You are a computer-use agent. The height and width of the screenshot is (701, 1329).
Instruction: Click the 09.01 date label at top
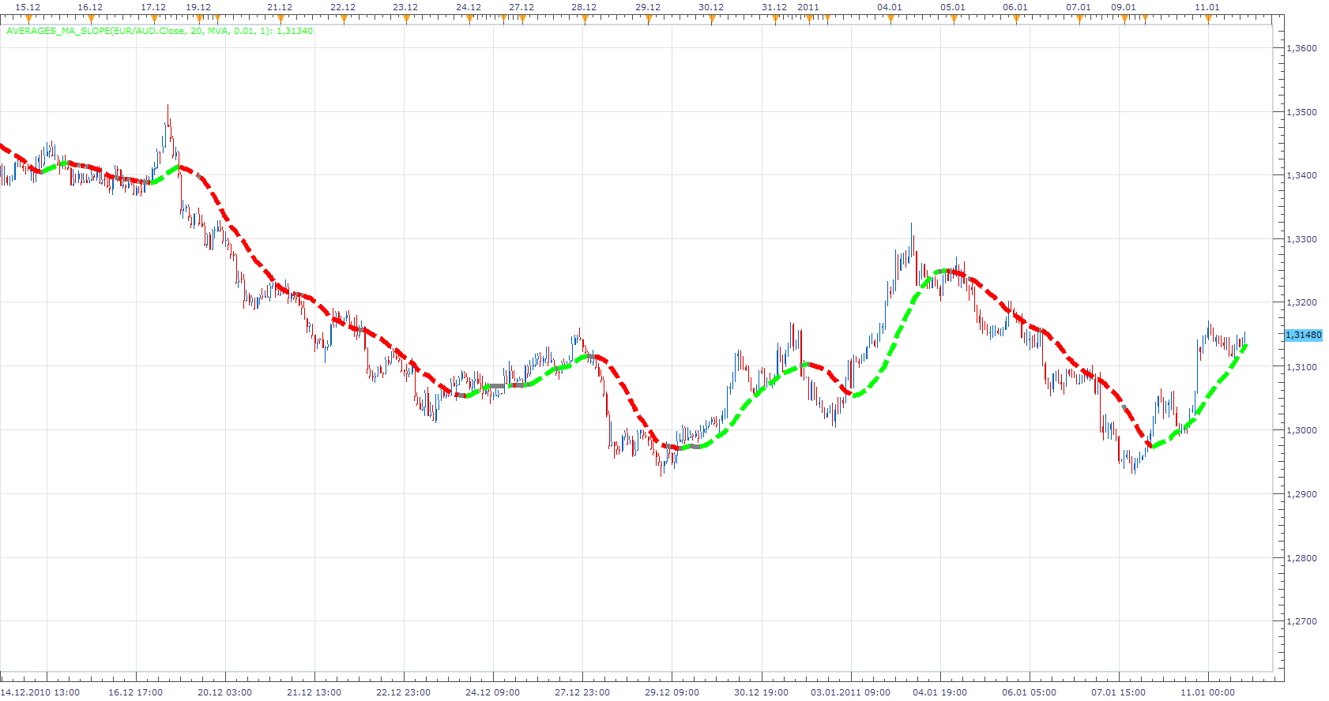1124,7
